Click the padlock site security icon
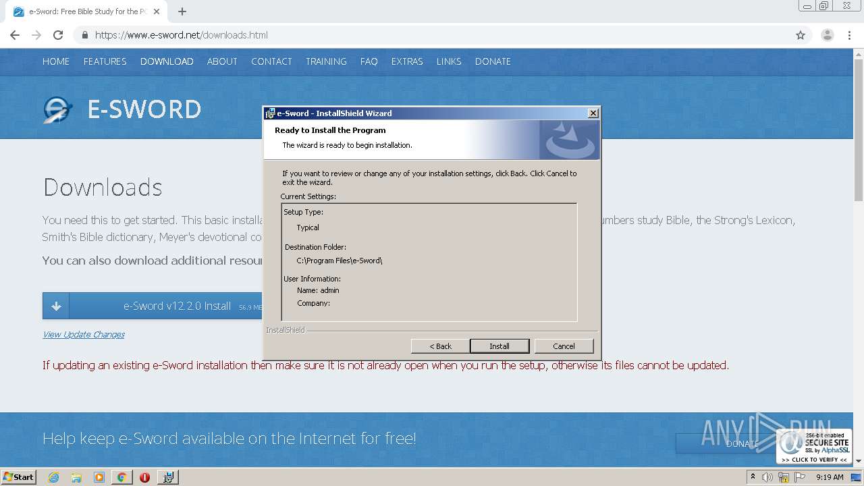Image resolution: width=864 pixels, height=486 pixels. (x=84, y=35)
